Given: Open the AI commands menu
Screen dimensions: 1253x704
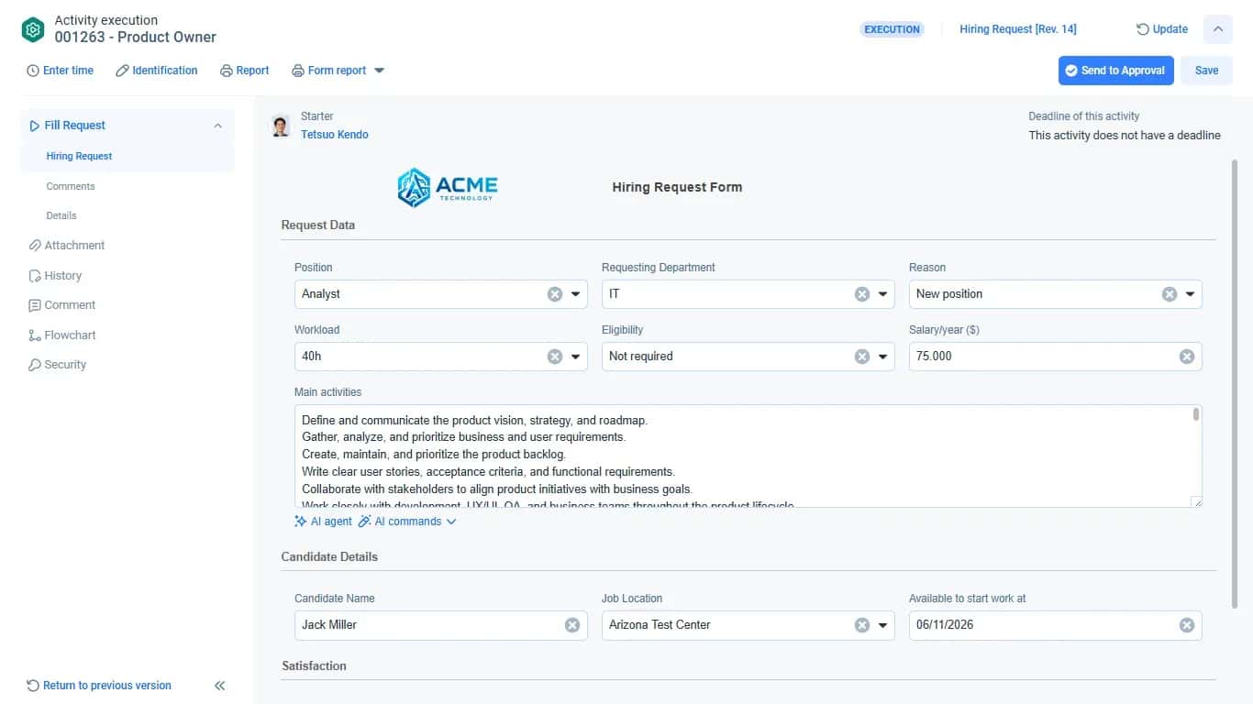Looking at the screenshot, I should tap(407, 522).
